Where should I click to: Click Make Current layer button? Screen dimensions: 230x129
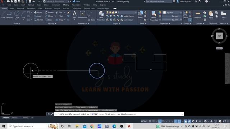(x=128, y=16)
